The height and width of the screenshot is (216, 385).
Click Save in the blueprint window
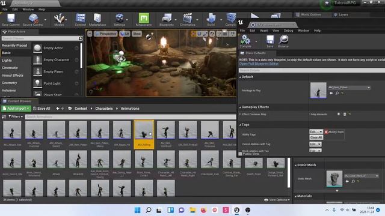tap(270, 41)
